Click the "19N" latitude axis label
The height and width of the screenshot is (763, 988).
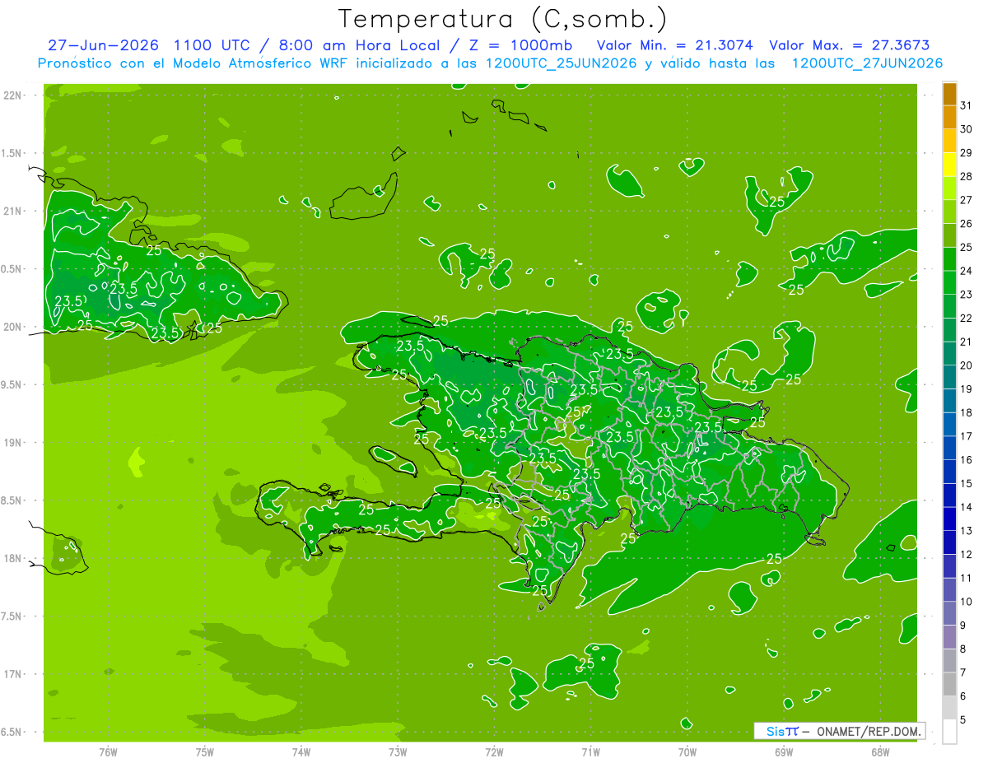point(13,443)
